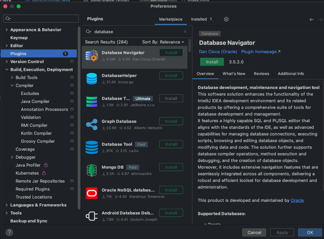Select Keymap in settings tree
The image size is (324, 239).
pyautogui.click(x=19, y=38)
